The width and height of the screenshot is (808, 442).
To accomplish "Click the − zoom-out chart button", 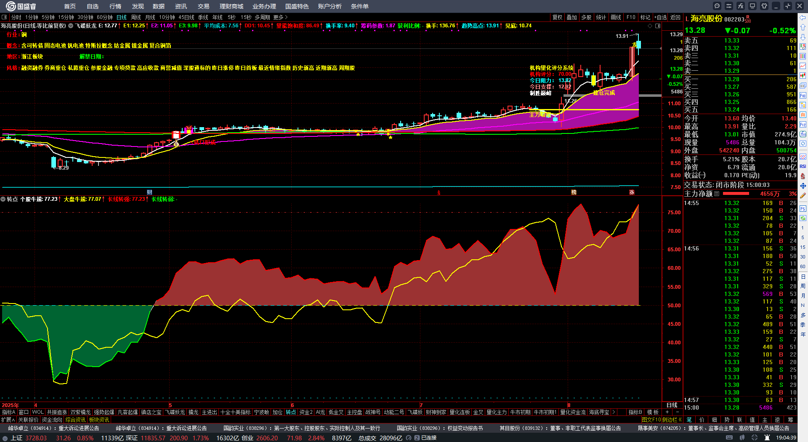I will [677, 412].
